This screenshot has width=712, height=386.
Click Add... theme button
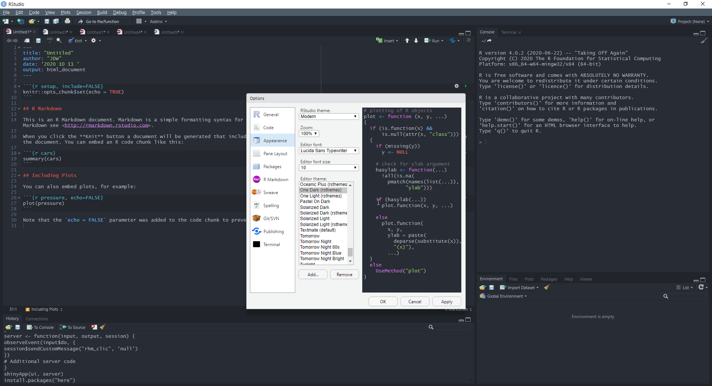click(x=313, y=274)
